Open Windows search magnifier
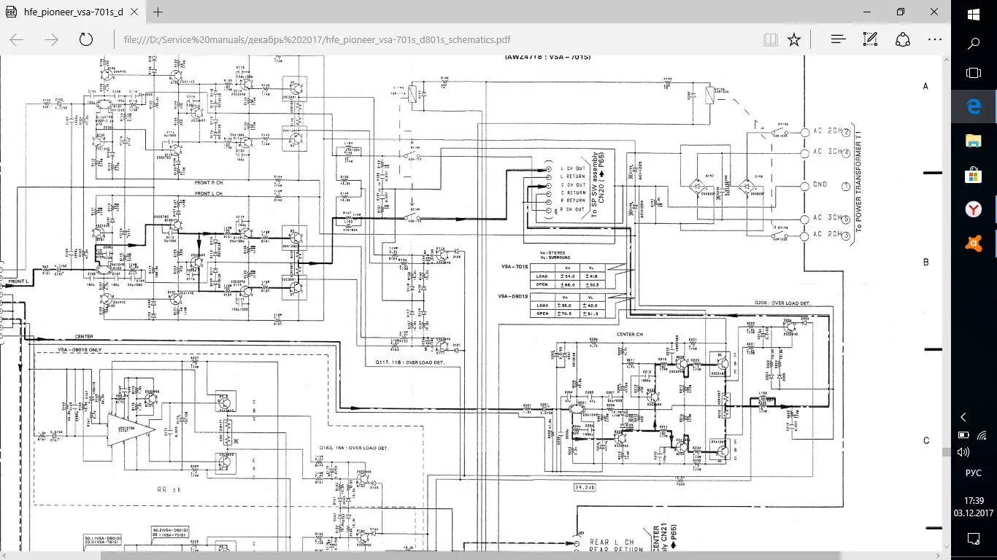 [974, 43]
